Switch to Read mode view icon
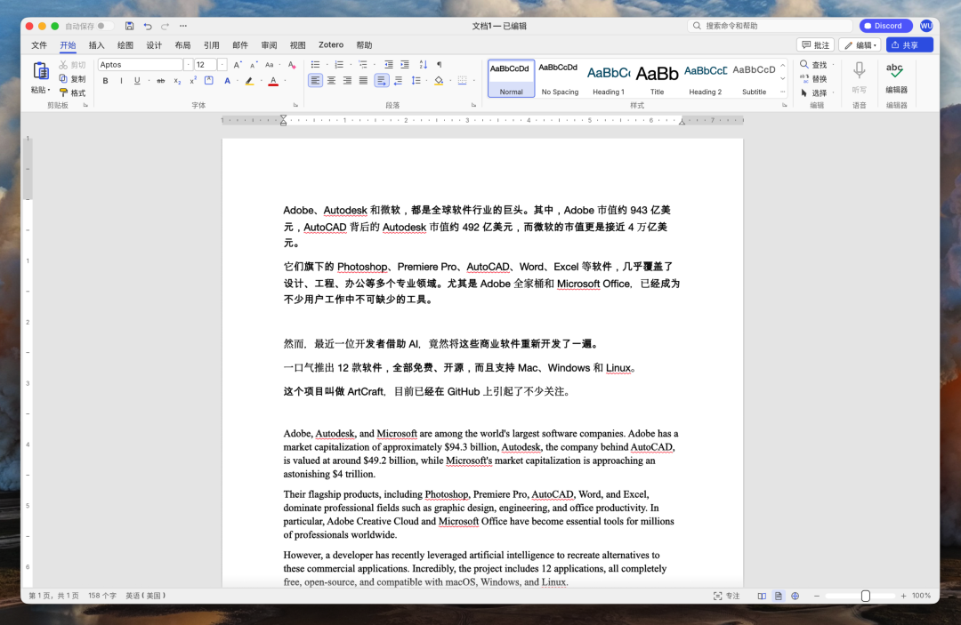Image resolution: width=961 pixels, height=625 pixels. (762, 596)
